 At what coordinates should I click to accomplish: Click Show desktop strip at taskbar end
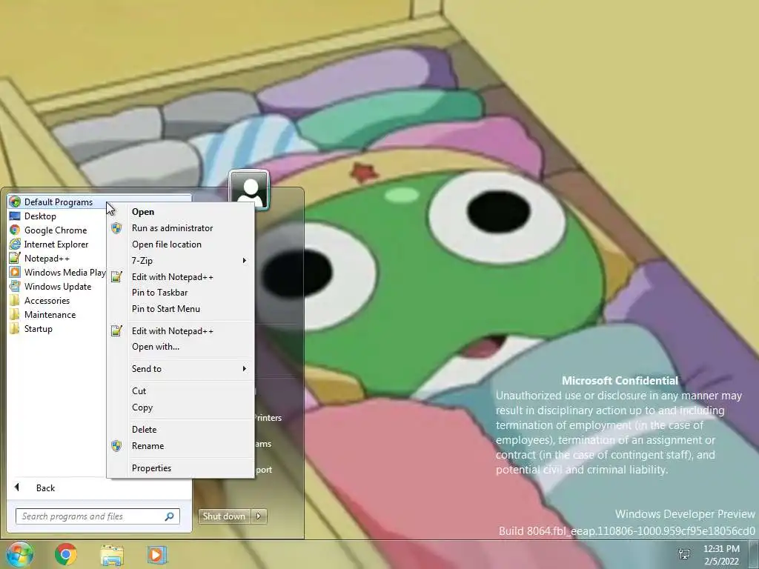(754, 554)
